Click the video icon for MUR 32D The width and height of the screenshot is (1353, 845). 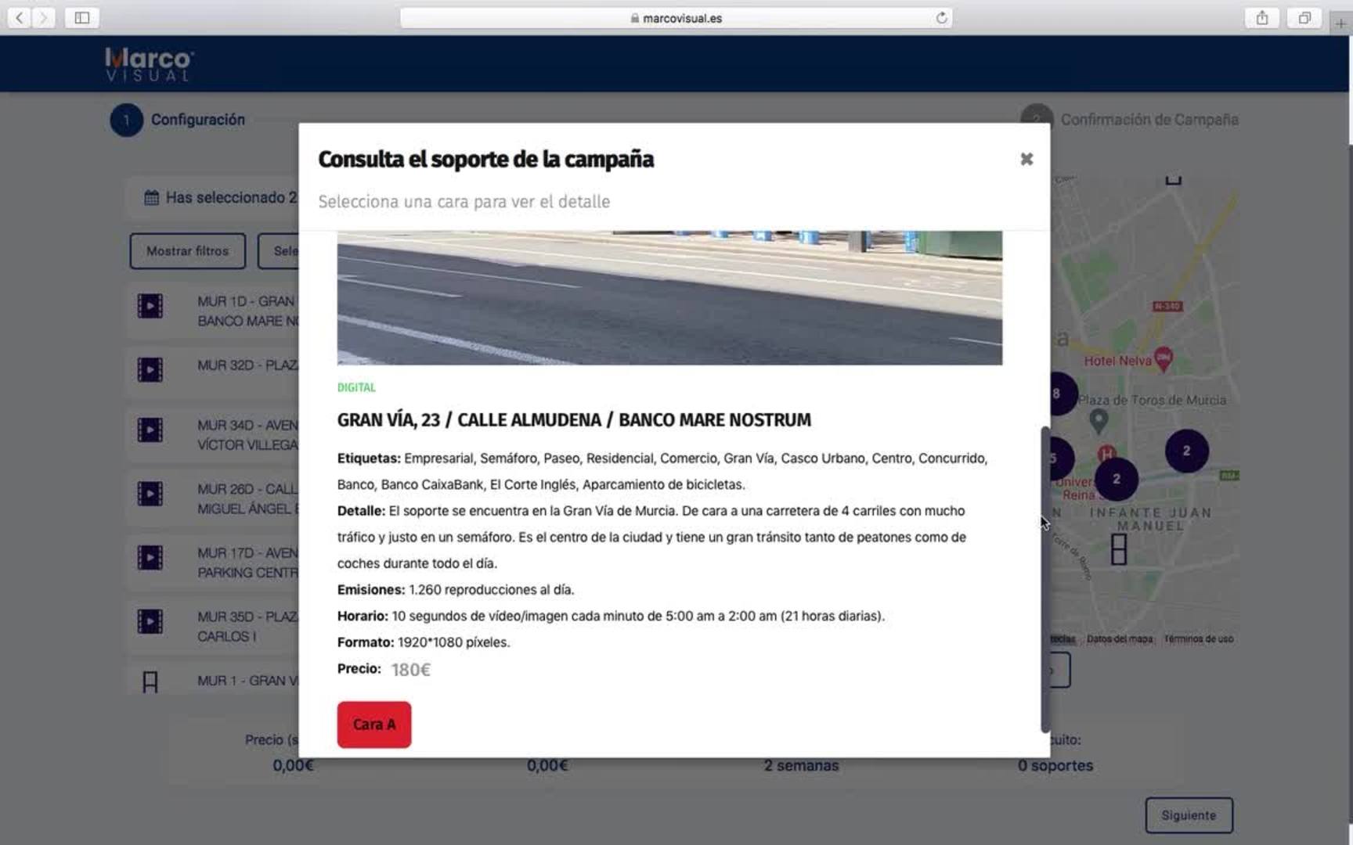pyautogui.click(x=150, y=369)
